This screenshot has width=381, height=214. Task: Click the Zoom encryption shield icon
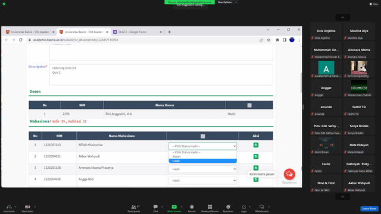click(4, 4)
